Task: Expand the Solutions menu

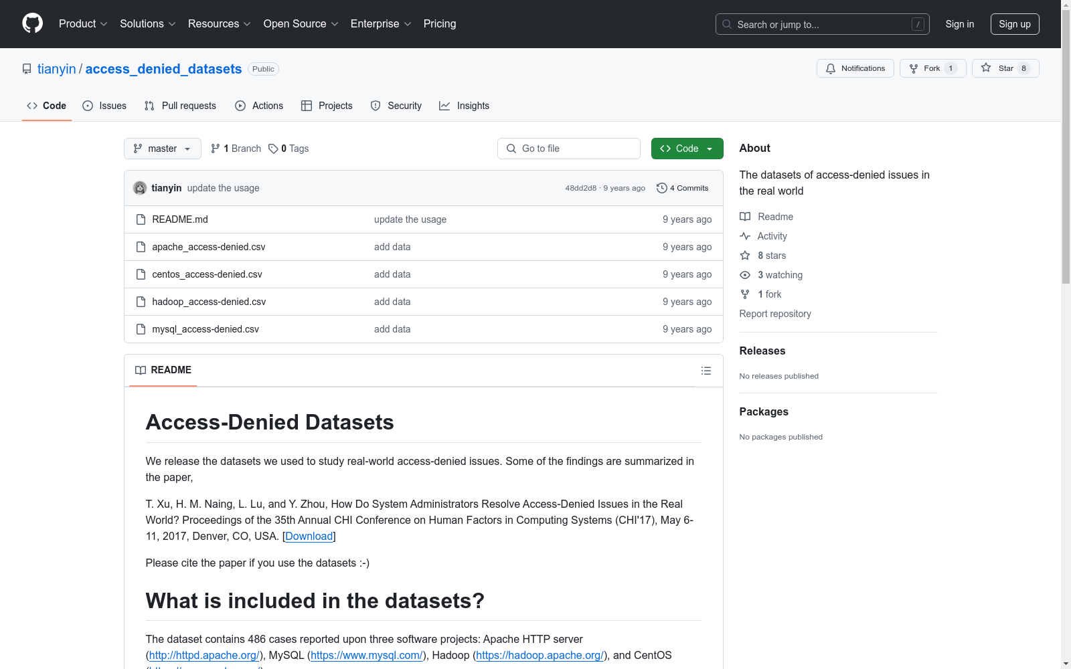Action: point(148,24)
